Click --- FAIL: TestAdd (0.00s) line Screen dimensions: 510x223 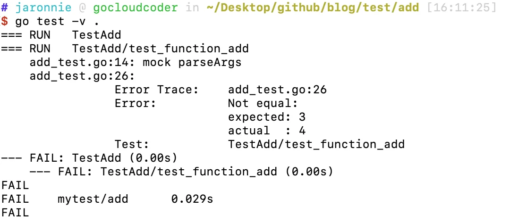coord(89,158)
